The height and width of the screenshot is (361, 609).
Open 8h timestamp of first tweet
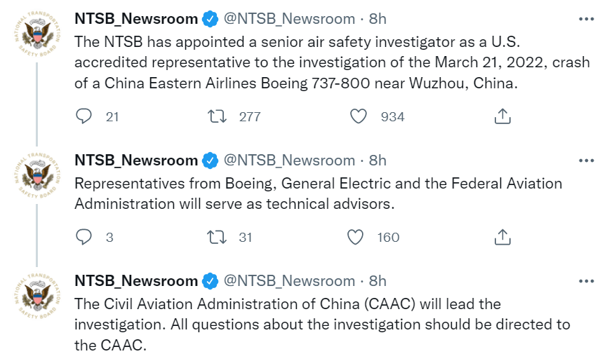(x=377, y=19)
